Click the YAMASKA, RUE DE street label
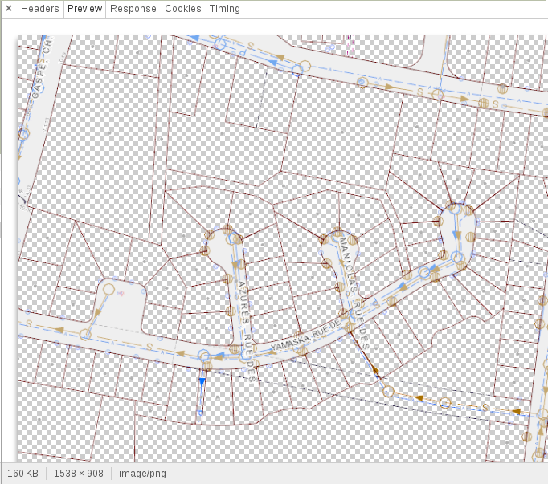This screenshot has width=548, height=484. 305,335
